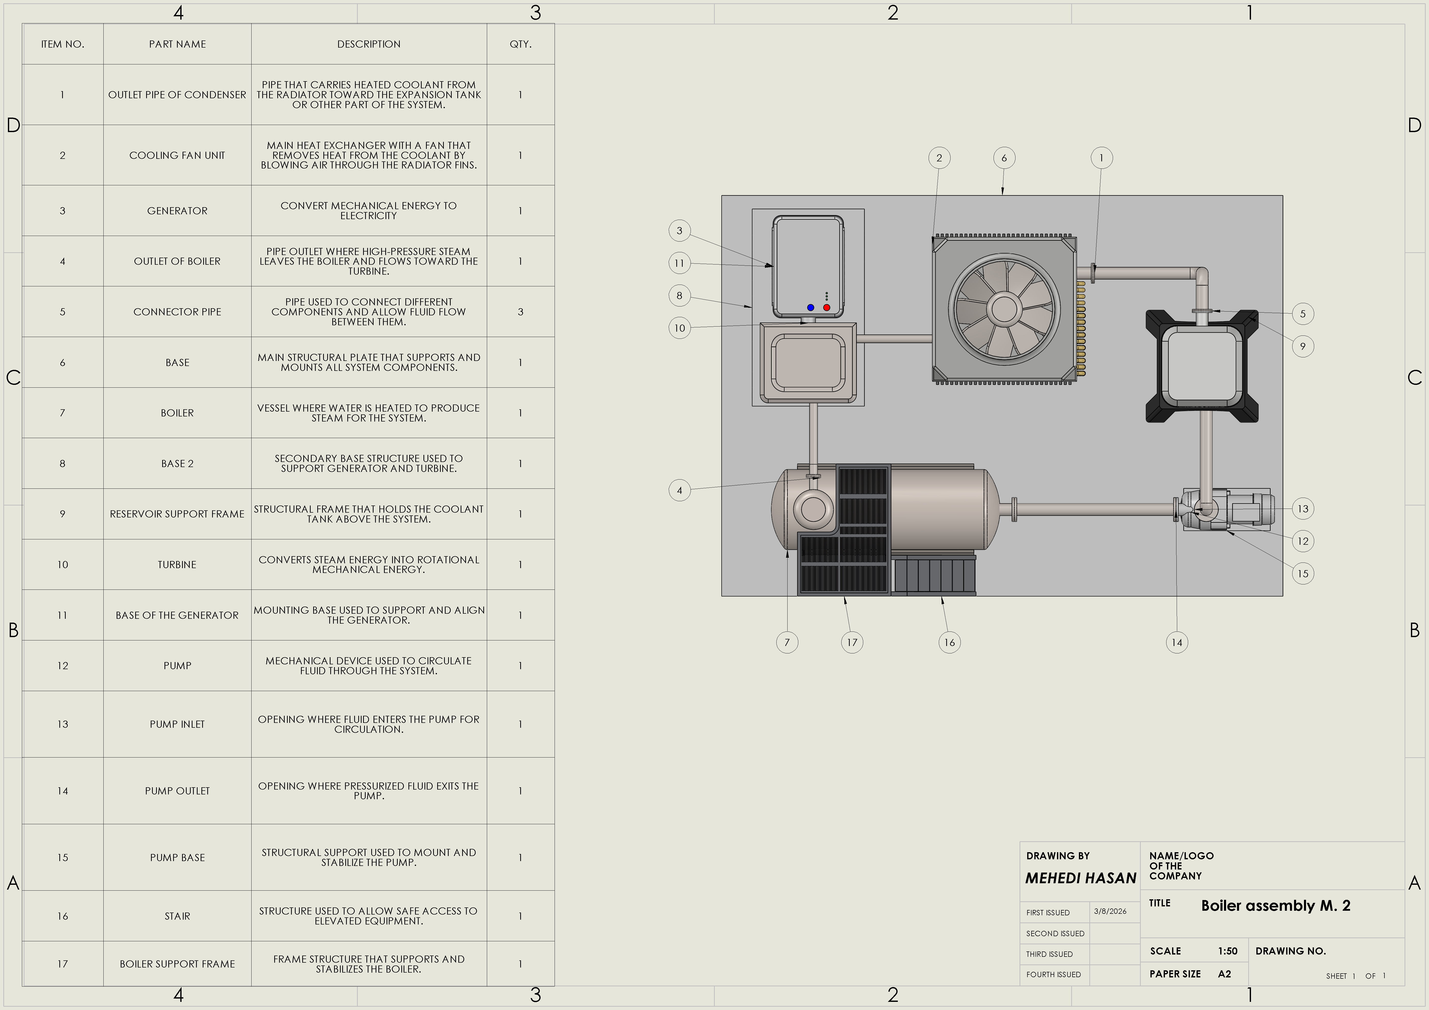
Task: Click the PART NAME column header
Action: click(x=177, y=44)
